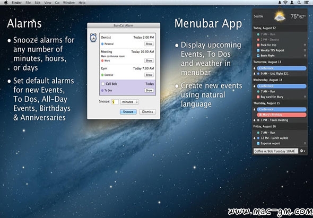Screen dimensions: 313x218
Task: Click the snooze duration number field
Action: [x=115, y=102]
